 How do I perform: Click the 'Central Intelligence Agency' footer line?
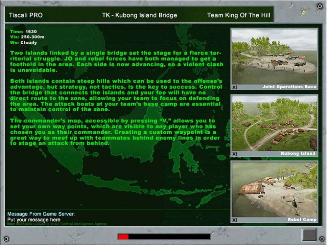(x=57, y=224)
